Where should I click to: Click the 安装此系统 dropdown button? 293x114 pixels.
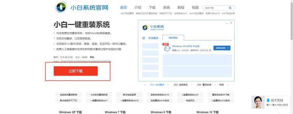[x=222, y=48]
